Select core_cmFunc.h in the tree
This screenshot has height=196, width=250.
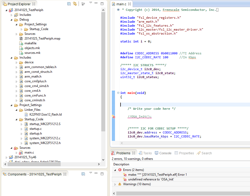pyautogui.click(x=35, y=95)
